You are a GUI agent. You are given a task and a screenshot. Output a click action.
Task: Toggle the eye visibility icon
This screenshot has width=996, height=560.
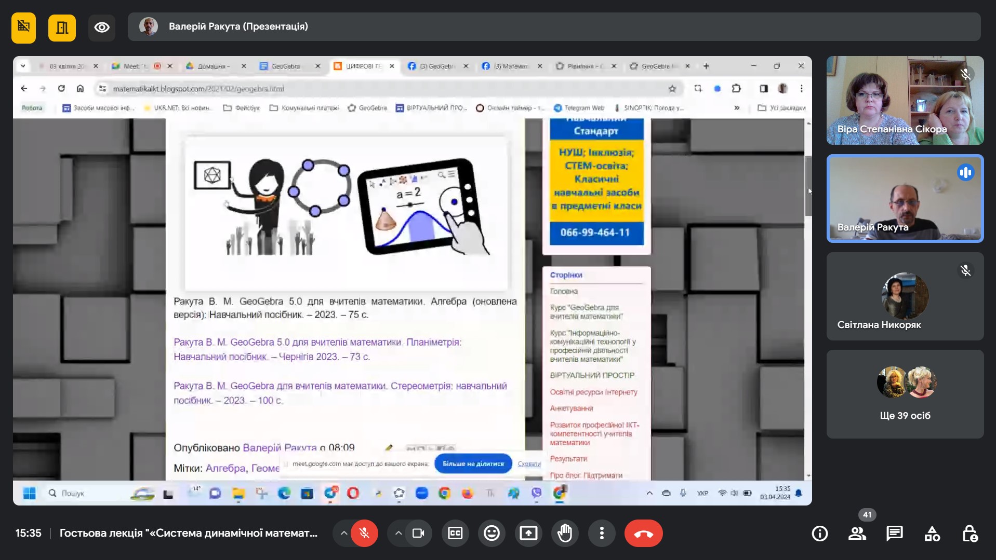pyautogui.click(x=102, y=27)
